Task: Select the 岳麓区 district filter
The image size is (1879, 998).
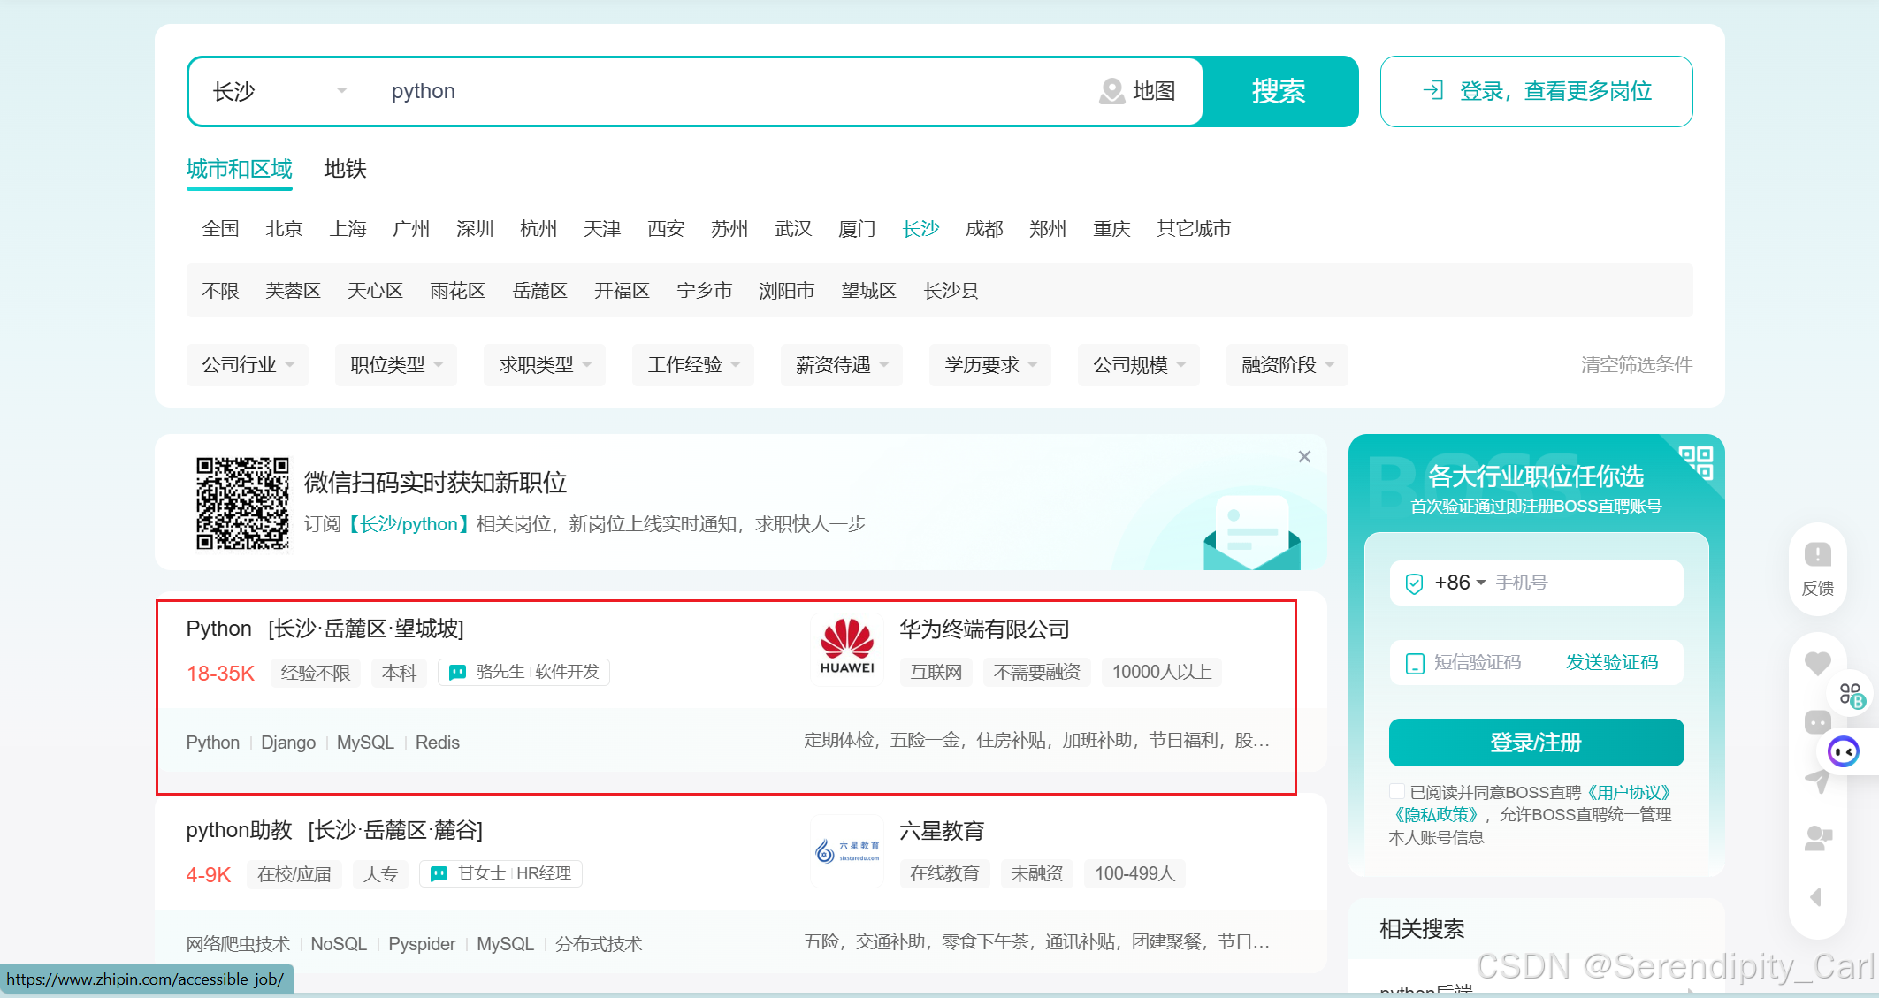Action: (x=539, y=291)
